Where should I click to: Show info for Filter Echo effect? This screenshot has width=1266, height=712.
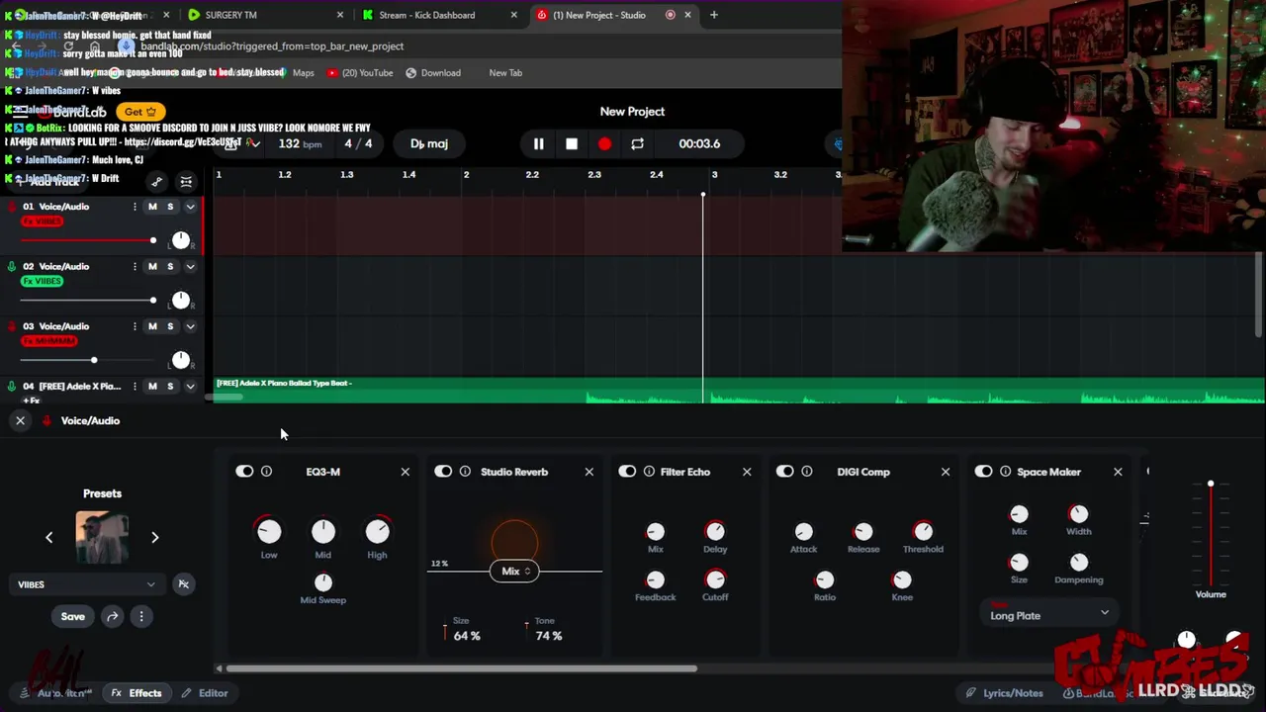click(649, 472)
